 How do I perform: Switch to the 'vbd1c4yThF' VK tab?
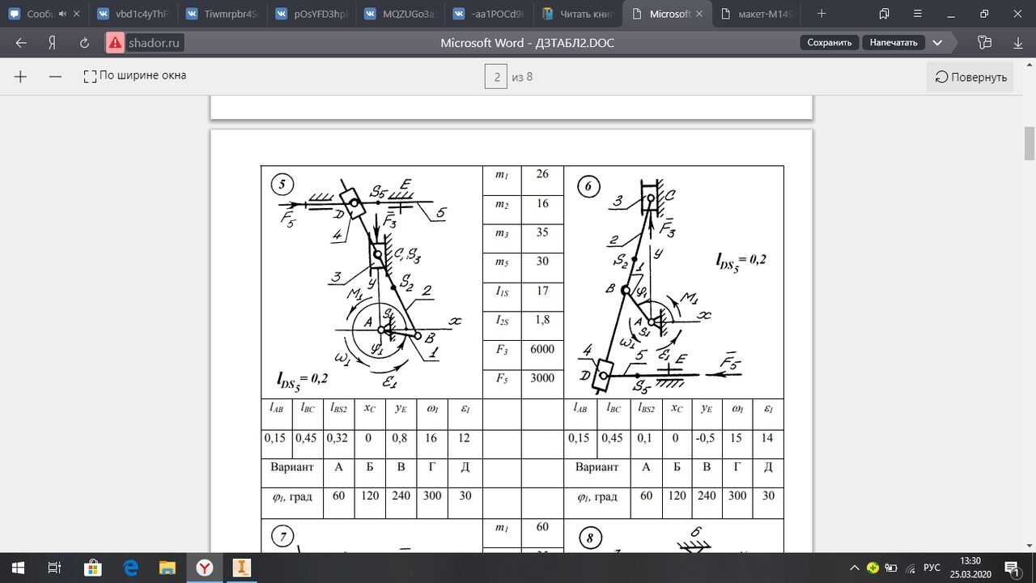point(132,14)
